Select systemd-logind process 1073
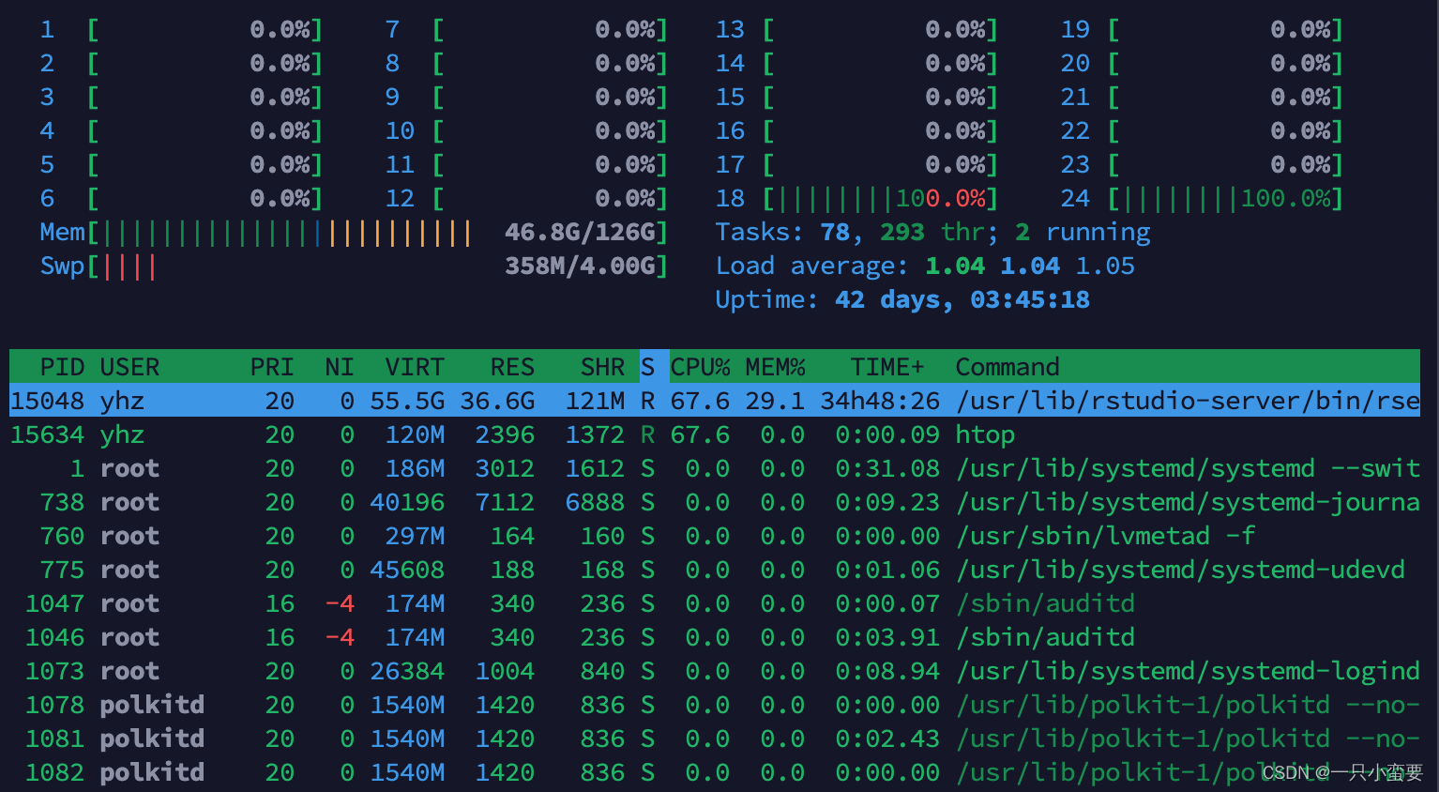 pyautogui.click(x=715, y=671)
